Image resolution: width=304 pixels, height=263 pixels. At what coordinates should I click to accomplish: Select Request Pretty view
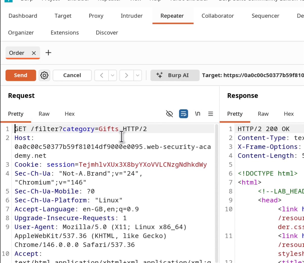click(x=16, y=114)
